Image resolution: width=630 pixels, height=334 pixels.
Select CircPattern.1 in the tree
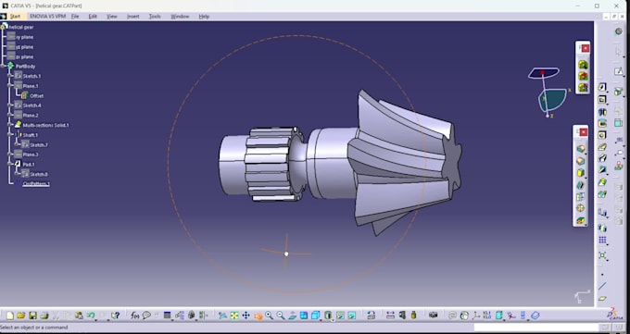click(36, 184)
